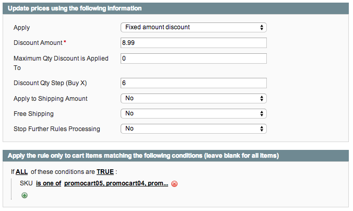Open the Apply discount type dropdown
Image resolution: width=353 pixels, height=211 pixels.
[x=194, y=27]
